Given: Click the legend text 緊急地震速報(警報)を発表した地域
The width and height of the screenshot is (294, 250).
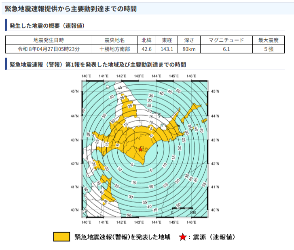Looking at the screenshot, I should point(123,237).
